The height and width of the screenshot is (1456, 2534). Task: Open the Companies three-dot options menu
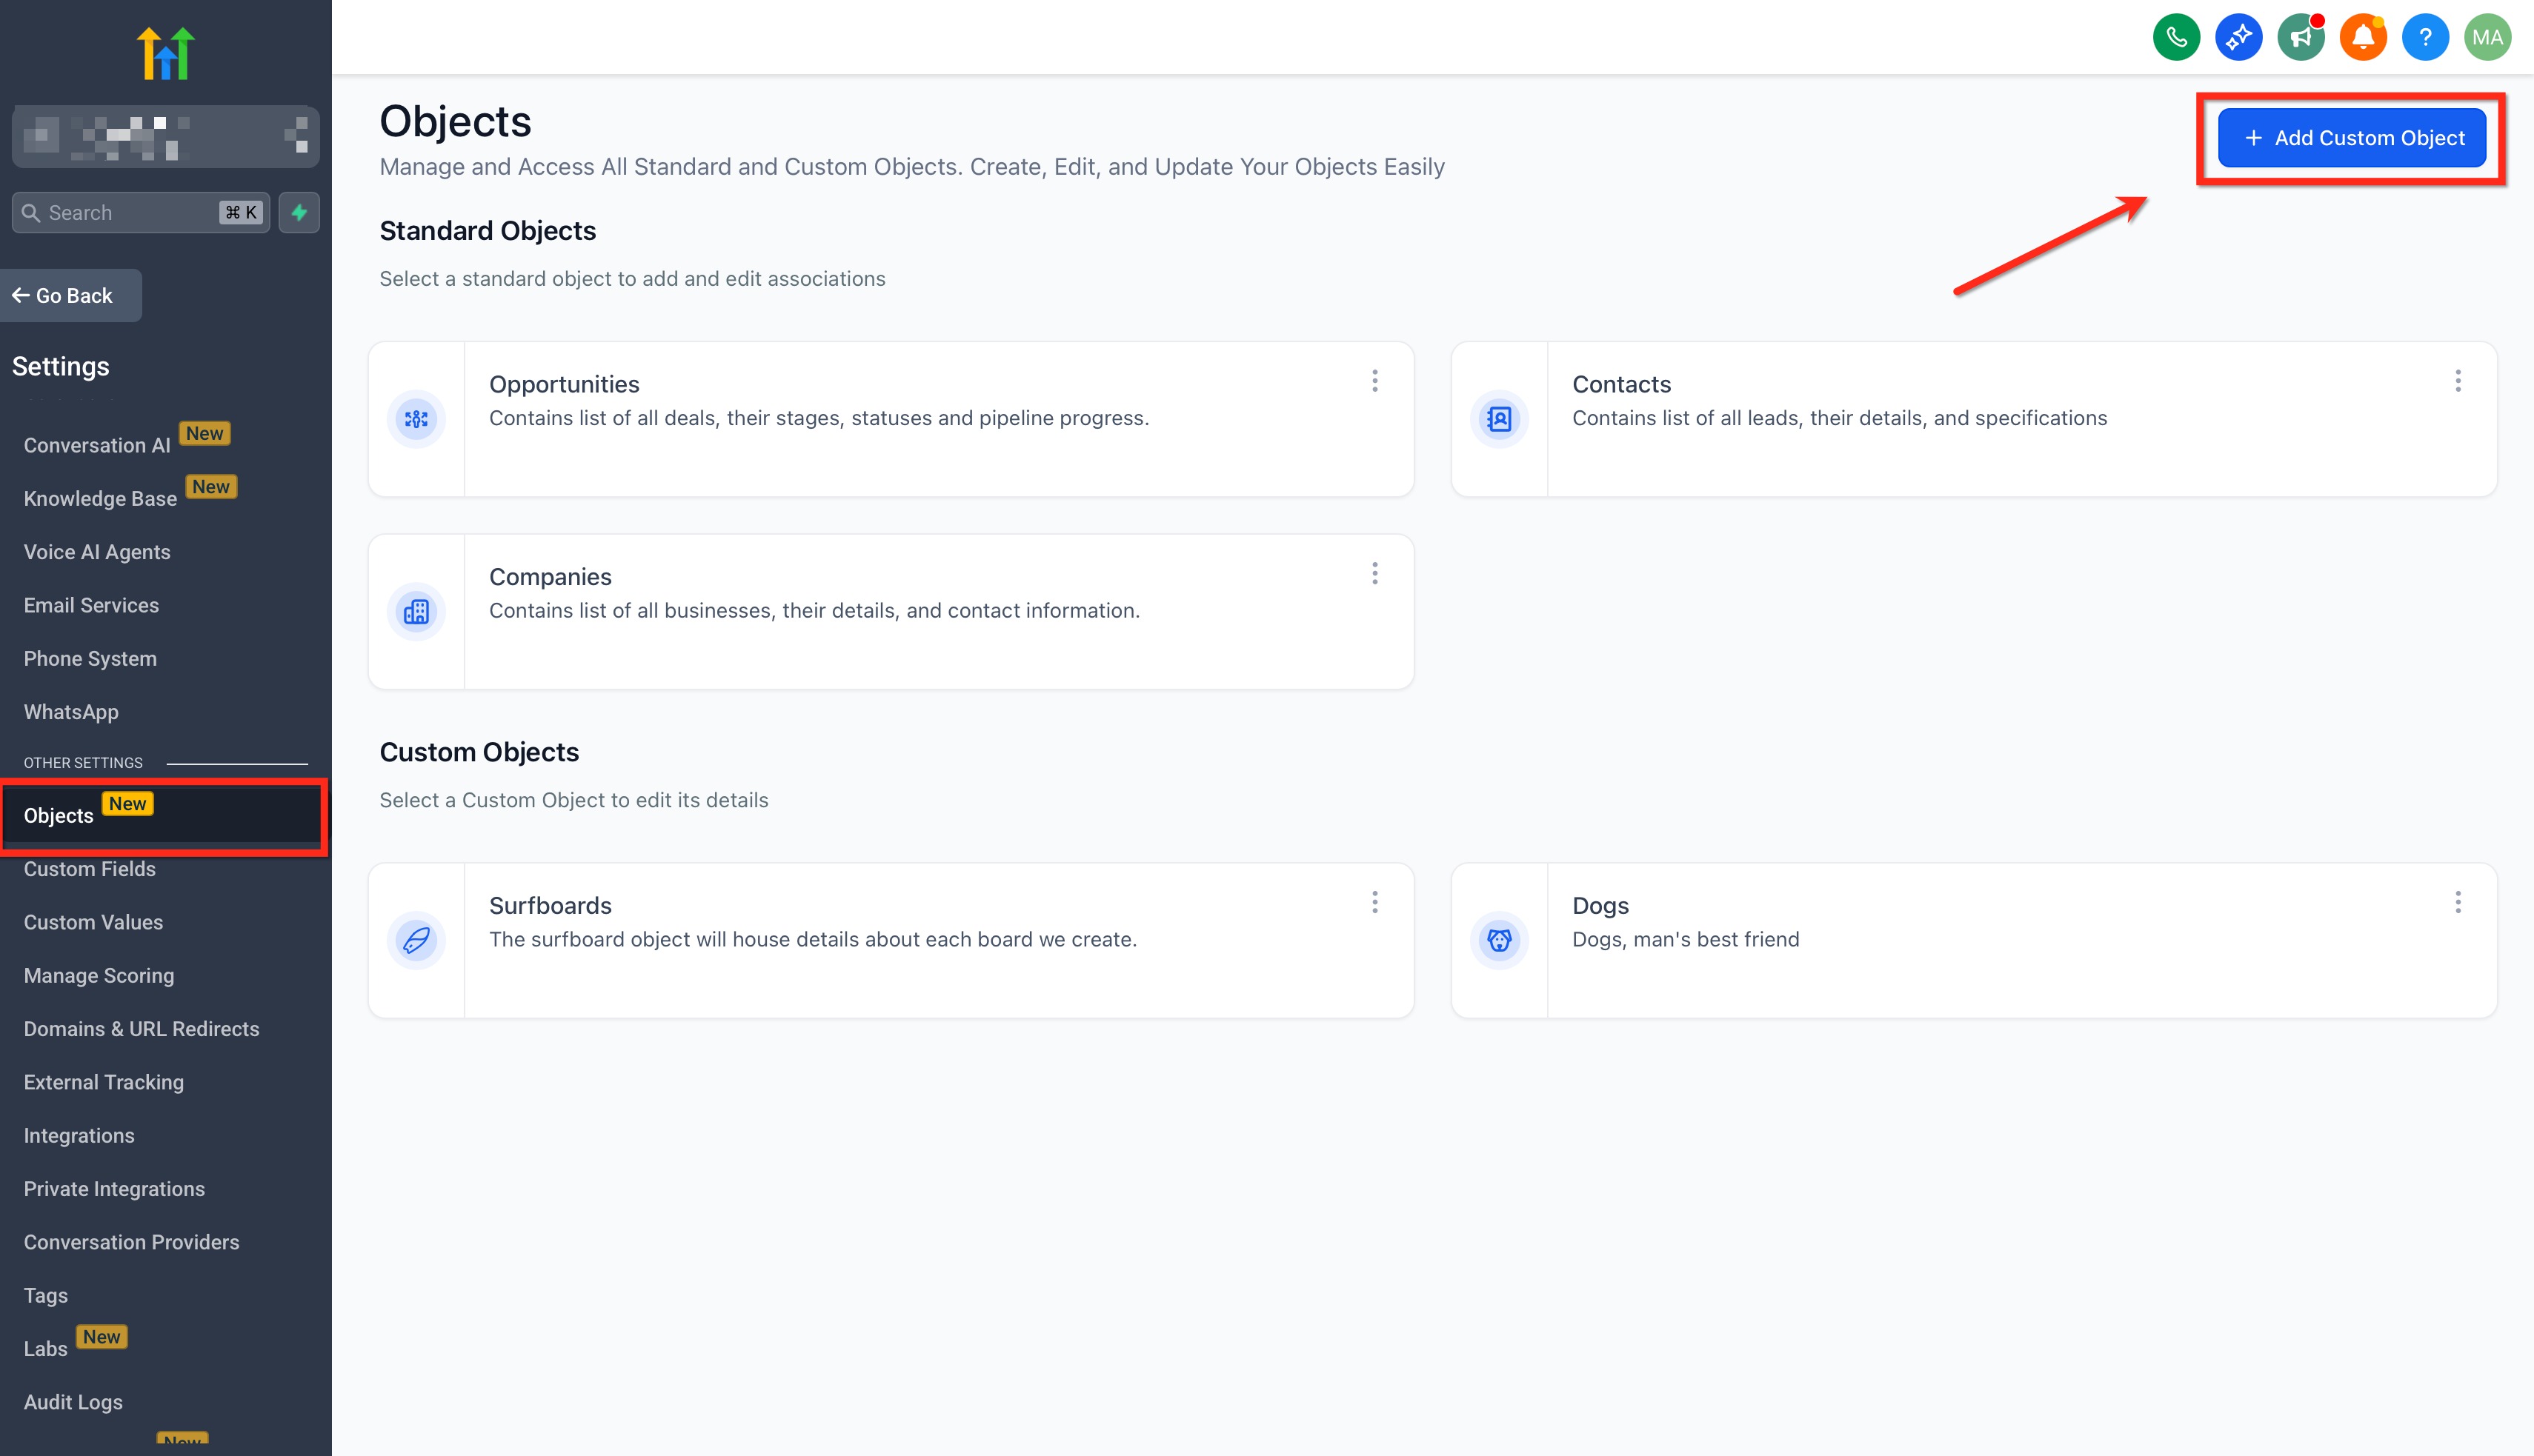(x=1374, y=573)
